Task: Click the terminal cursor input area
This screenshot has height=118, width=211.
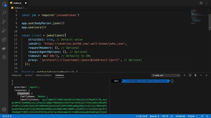Action: coord(172,81)
